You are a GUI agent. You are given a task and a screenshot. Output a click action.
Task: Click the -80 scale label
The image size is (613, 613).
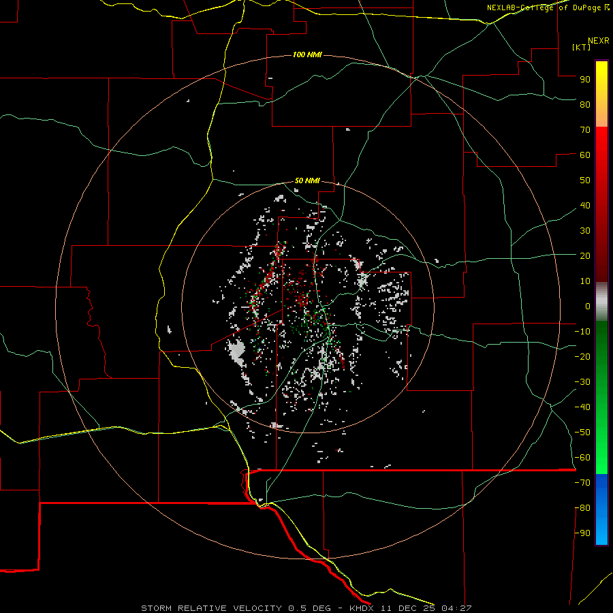[582, 508]
